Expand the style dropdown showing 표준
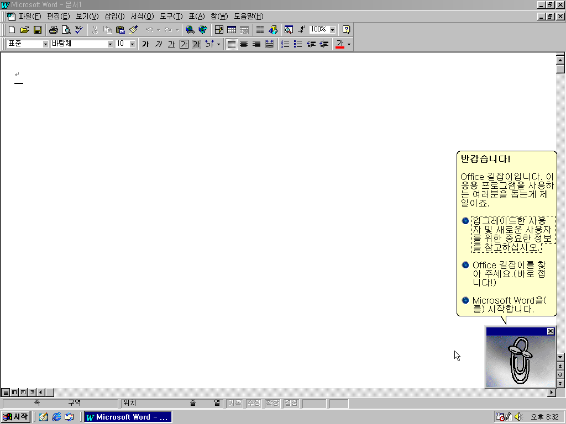This screenshot has height=424, width=566. point(45,44)
